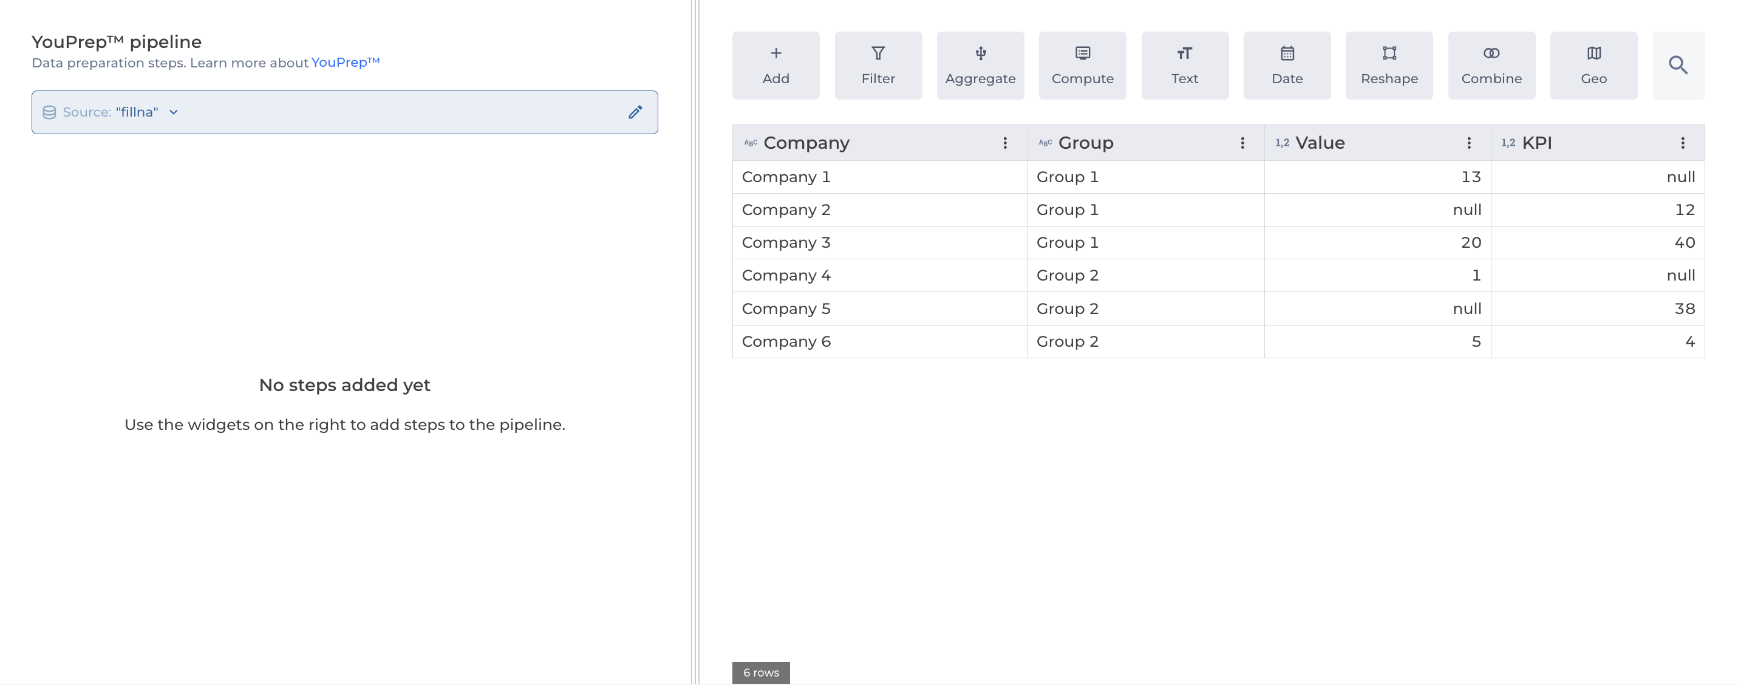Select the Company 3 cell

point(785,242)
